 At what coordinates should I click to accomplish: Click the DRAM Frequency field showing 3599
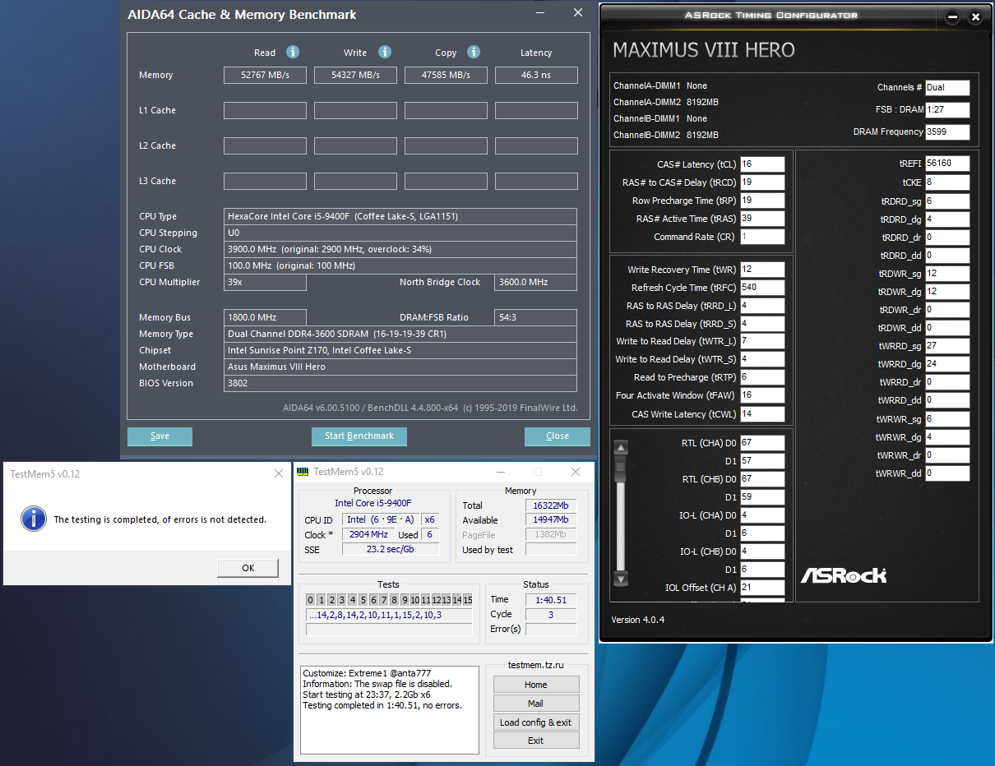point(947,132)
